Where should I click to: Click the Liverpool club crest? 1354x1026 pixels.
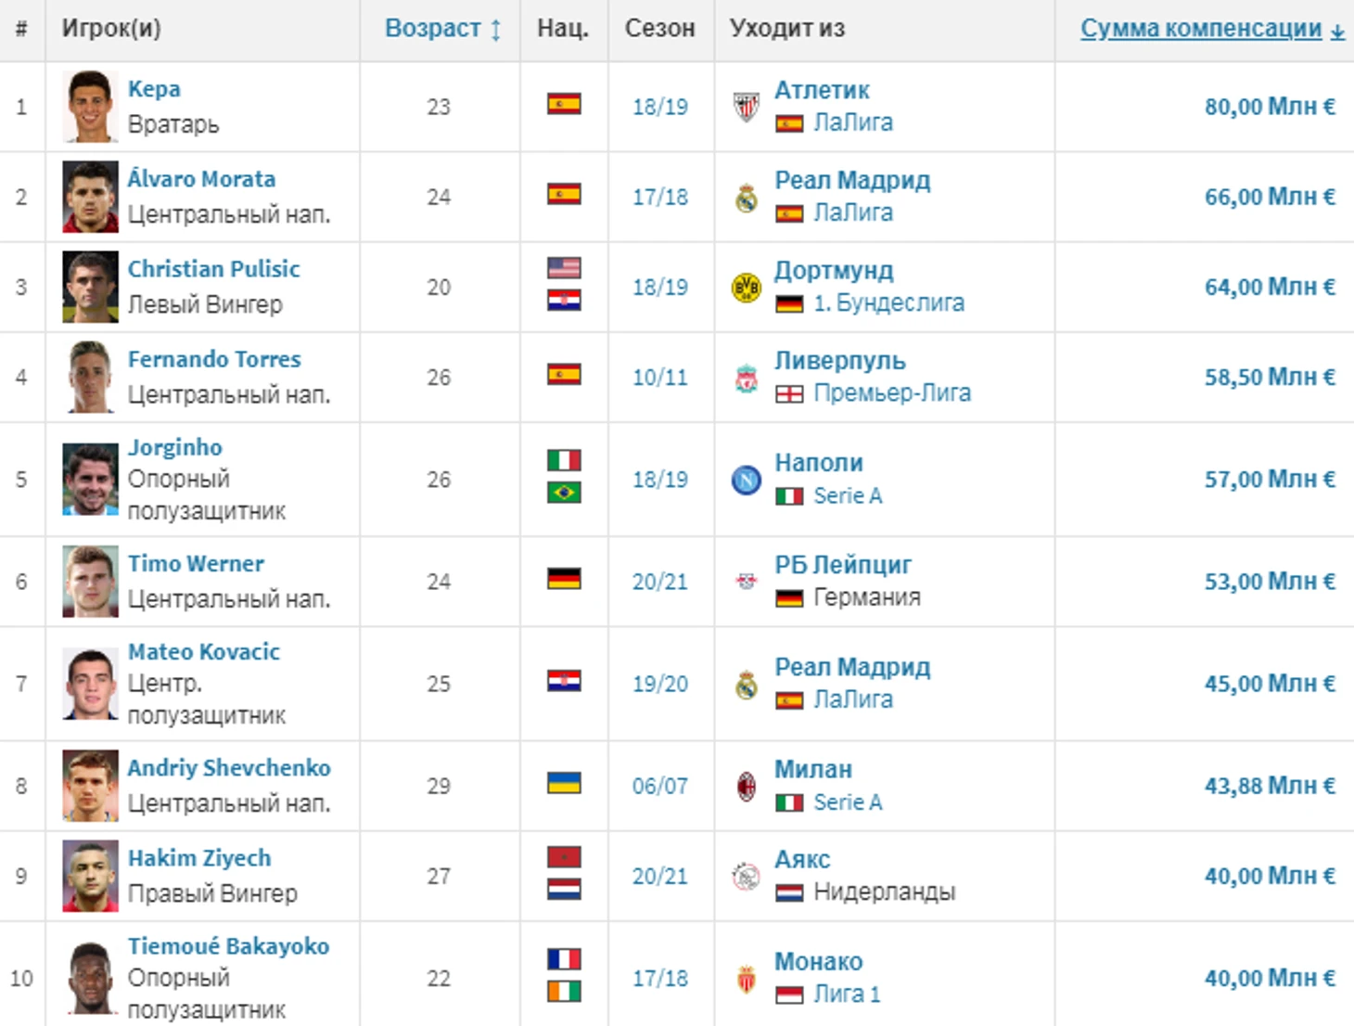pyautogui.click(x=747, y=378)
